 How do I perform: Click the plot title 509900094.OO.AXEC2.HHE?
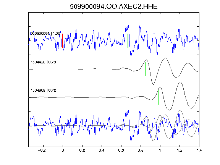[x=114, y=6]
